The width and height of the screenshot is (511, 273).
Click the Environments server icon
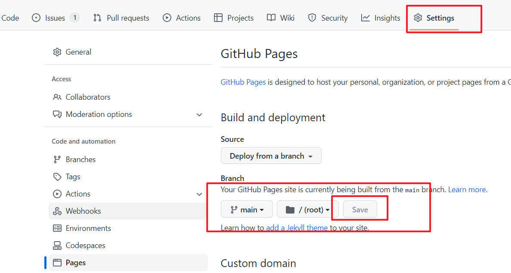coord(57,228)
